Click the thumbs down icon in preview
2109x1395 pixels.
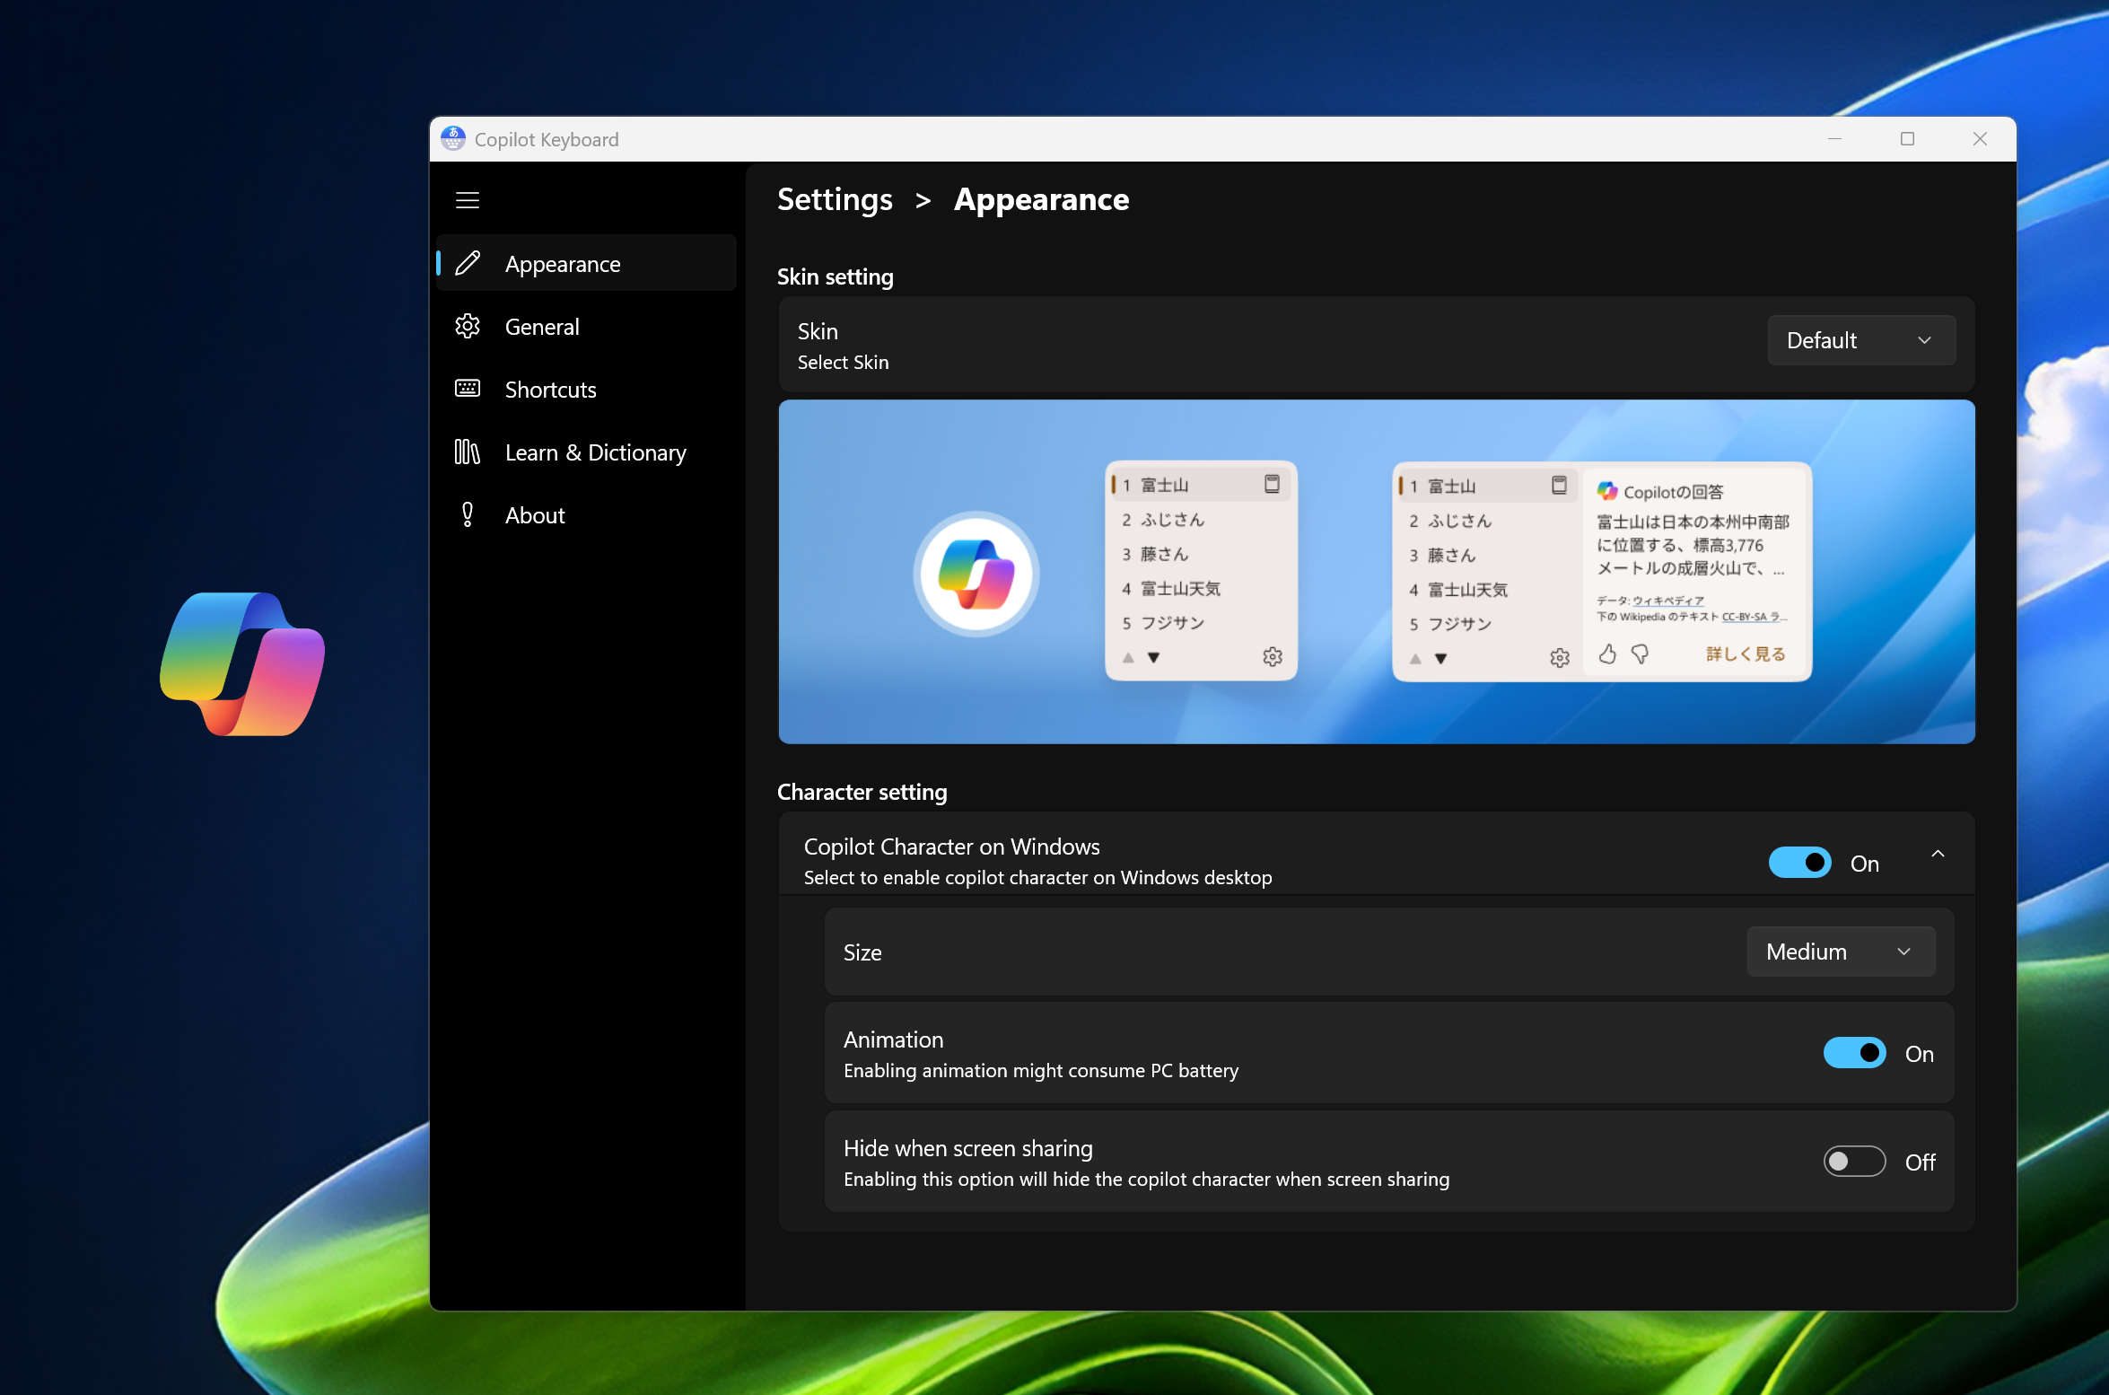(1640, 654)
